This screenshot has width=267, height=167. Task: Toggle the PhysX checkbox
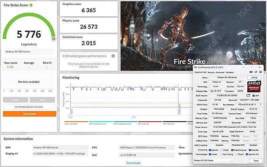[237, 154]
